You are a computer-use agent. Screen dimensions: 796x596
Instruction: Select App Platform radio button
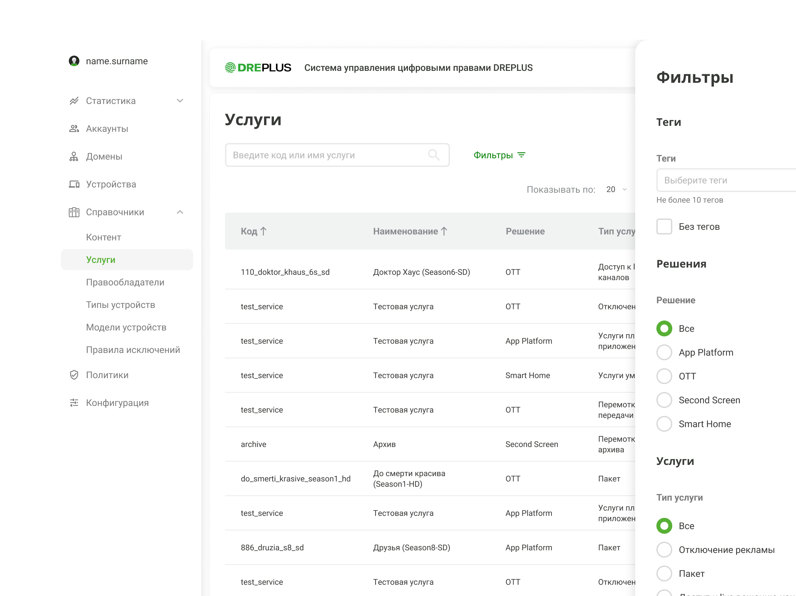664,352
